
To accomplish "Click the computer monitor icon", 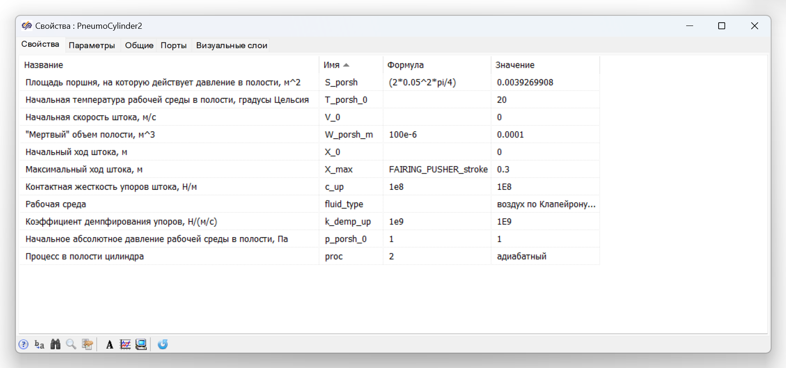I will click(141, 344).
